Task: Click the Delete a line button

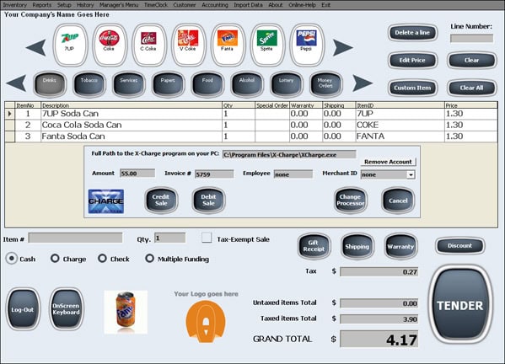Action: [x=412, y=33]
